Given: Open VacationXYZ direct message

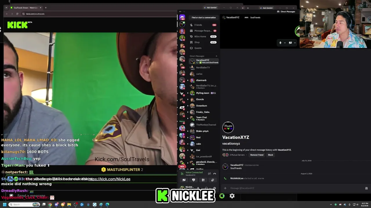Looking at the screenshot, I should click(x=204, y=61).
